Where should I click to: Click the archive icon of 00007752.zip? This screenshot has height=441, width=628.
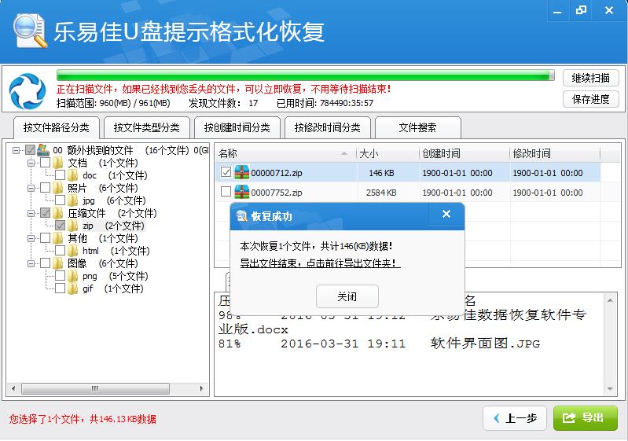pyautogui.click(x=242, y=193)
